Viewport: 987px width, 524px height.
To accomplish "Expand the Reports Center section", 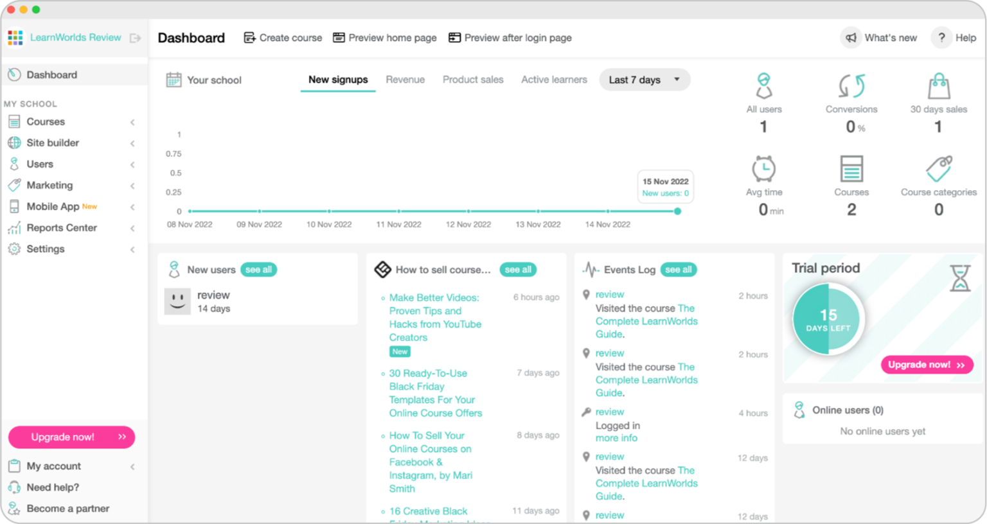I will [132, 227].
